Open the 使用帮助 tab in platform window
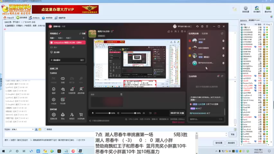The width and height of the screenshot is (274, 154). point(47,18)
